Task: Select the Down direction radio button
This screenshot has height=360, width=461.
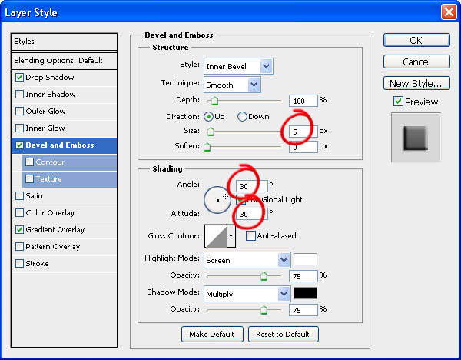Action: click(242, 117)
